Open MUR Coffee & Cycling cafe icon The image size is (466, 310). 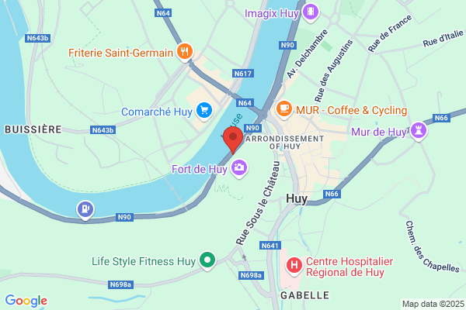pyautogui.click(x=283, y=109)
